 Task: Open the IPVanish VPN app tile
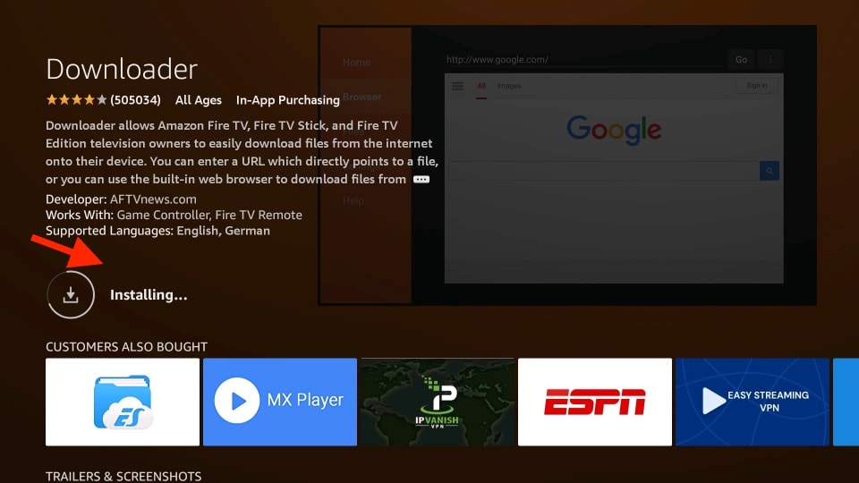[438, 402]
